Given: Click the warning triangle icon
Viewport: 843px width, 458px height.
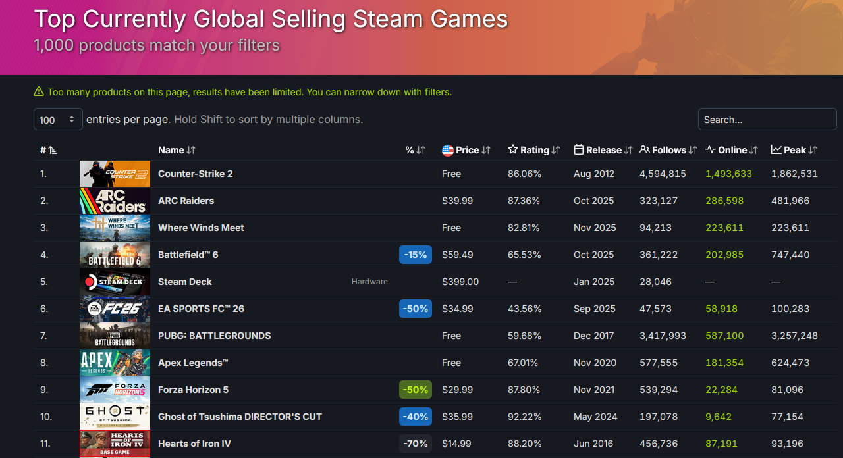Looking at the screenshot, I should click(x=39, y=91).
